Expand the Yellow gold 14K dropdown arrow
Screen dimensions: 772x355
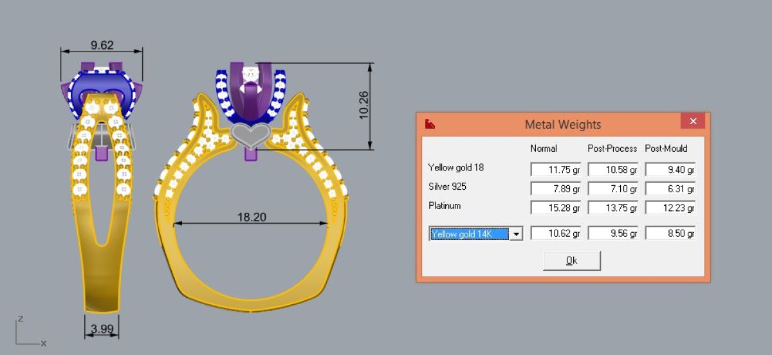516,234
